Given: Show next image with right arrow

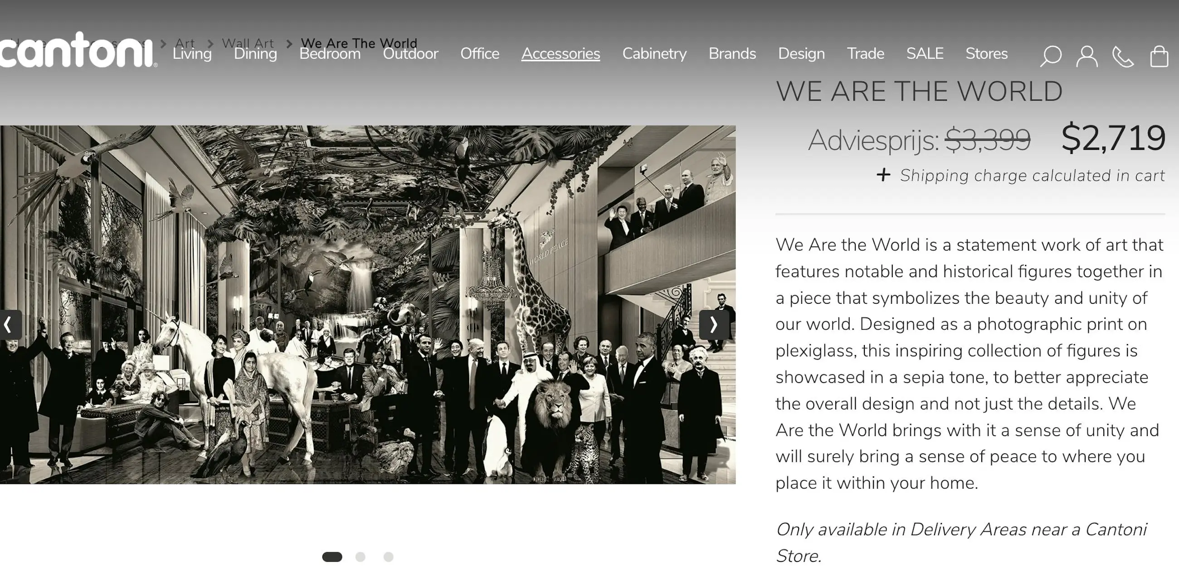Looking at the screenshot, I should pyautogui.click(x=714, y=325).
